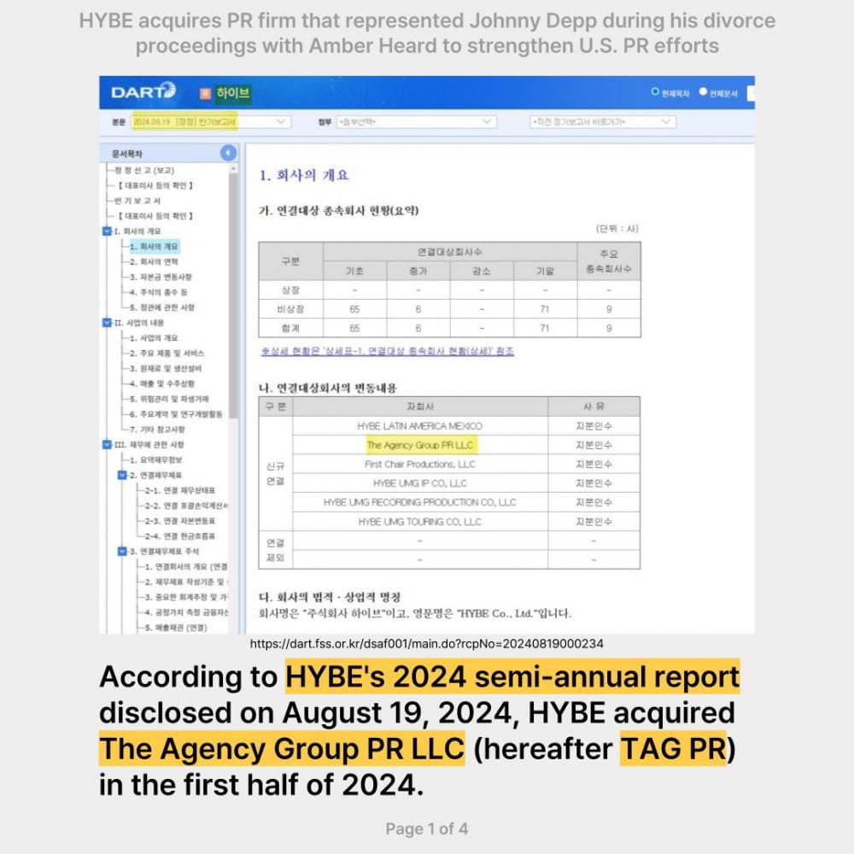This screenshot has width=854, height=854.
Task: Follow the 상세표-1 연결대상 종속회사 현황 link
Action: coord(387,351)
